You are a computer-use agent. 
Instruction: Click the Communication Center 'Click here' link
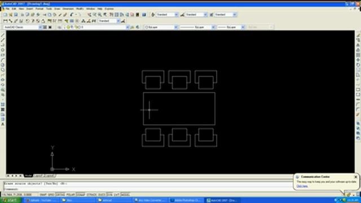coord(302,186)
